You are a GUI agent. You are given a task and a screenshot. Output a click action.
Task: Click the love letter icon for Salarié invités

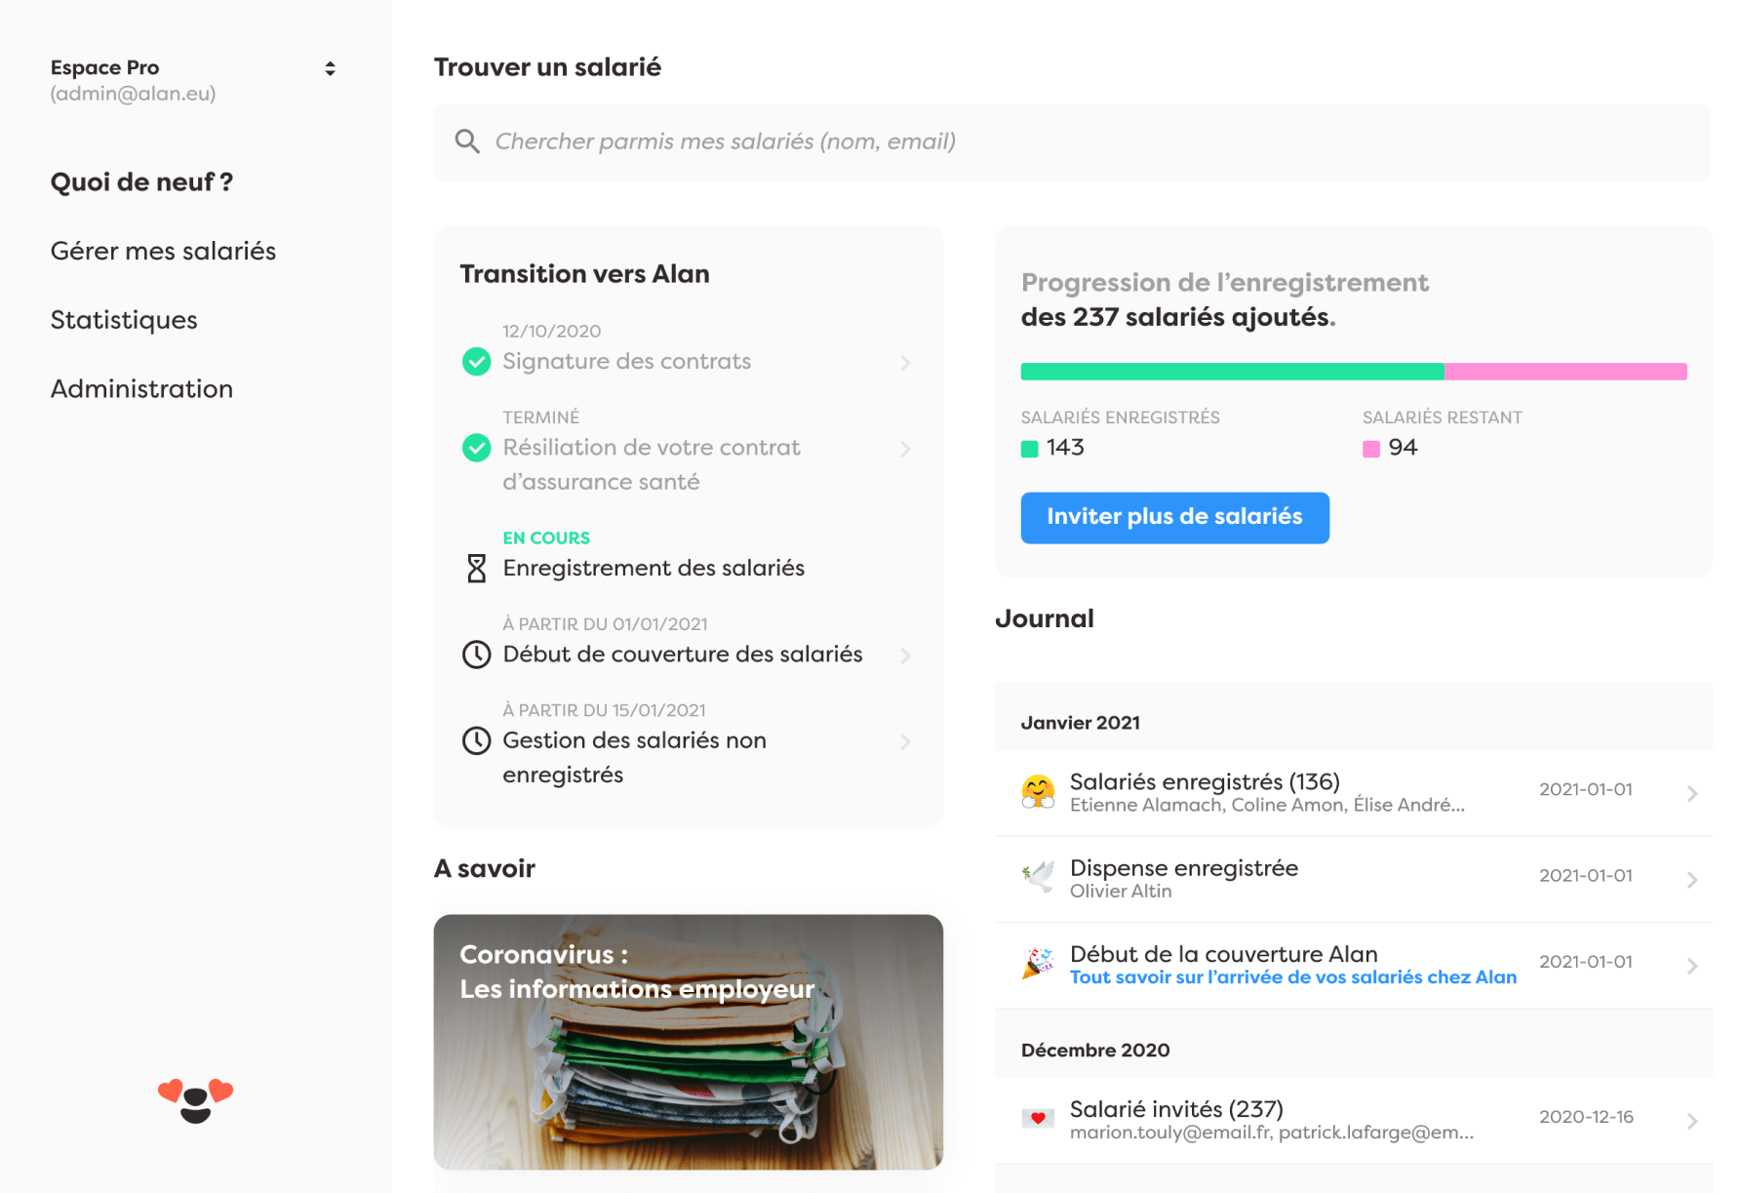click(1038, 1118)
